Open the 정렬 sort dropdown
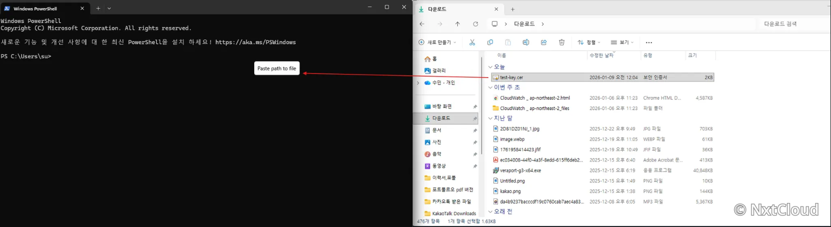Viewport: 831px width, 227px height. (x=589, y=42)
